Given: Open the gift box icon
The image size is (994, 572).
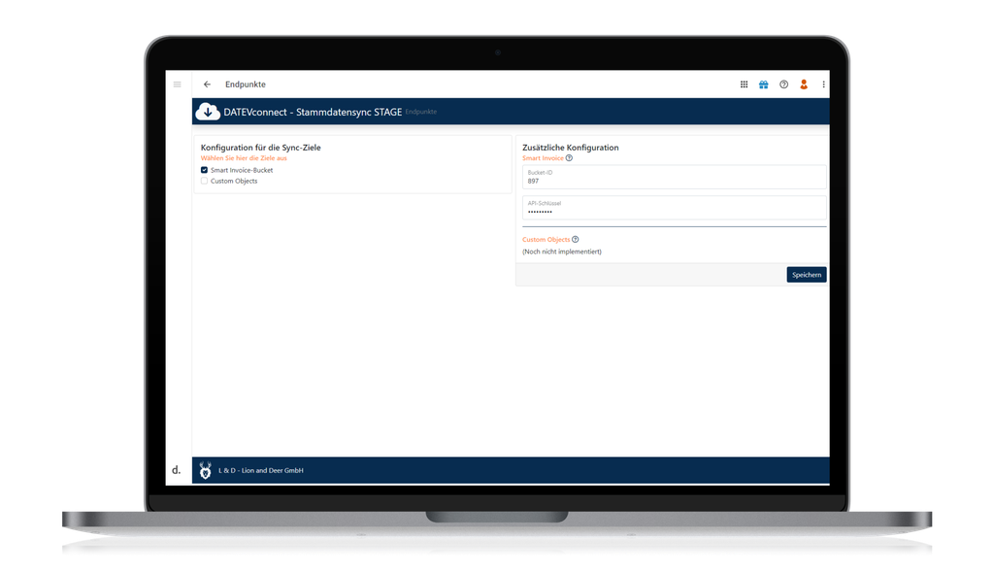Looking at the screenshot, I should coord(764,84).
